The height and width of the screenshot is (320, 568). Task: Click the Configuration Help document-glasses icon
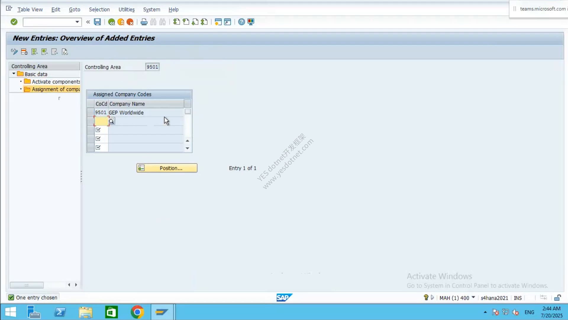pyautogui.click(x=65, y=52)
